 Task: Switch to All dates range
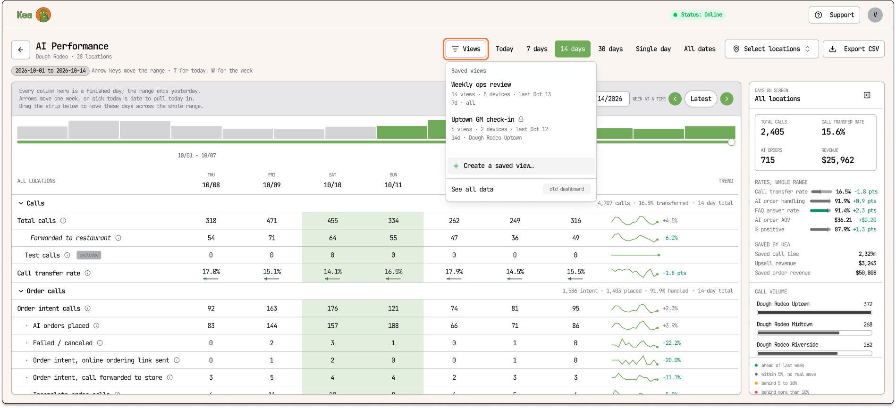click(x=700, y=49)
